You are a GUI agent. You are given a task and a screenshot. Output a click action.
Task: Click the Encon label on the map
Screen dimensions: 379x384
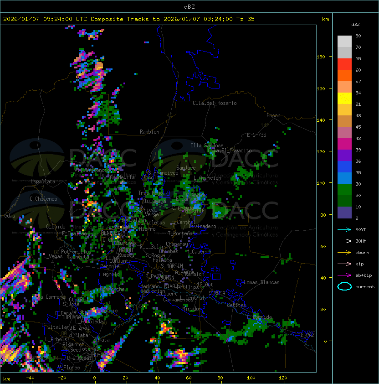click(273, 115)
